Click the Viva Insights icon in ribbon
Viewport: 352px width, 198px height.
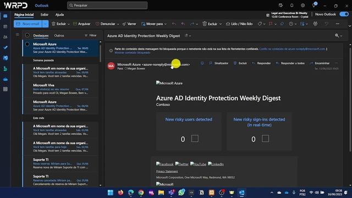click(315, 24)
